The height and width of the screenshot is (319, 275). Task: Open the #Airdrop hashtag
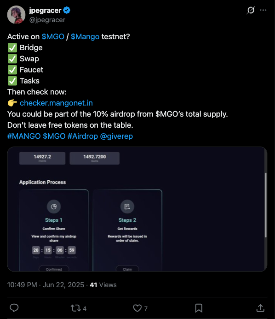[x=83, y=136]
